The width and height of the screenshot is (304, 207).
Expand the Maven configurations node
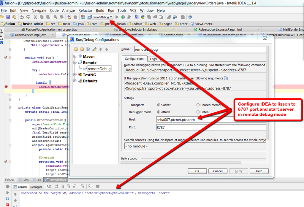point(75,56)
